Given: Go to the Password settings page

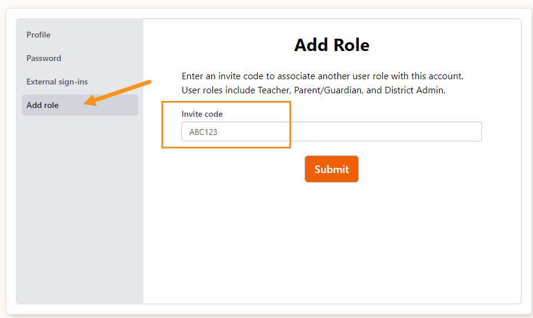Looking at the screenshot, I should (44, 58).
